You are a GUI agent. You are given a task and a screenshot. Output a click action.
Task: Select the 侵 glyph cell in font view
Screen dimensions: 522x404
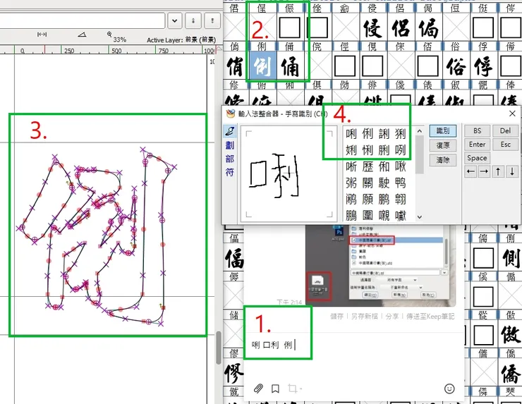373,27
